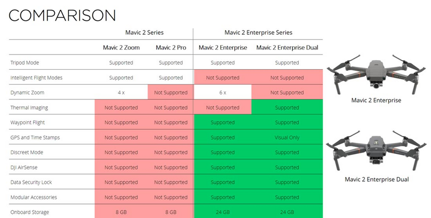Screen dimensions: 431x218
Task: Select the Tripod Mode row label
Action: pyautogui.click(x=25, y=63)
